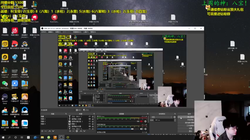Click 开始录制 start recording button

tap(186, 120)
